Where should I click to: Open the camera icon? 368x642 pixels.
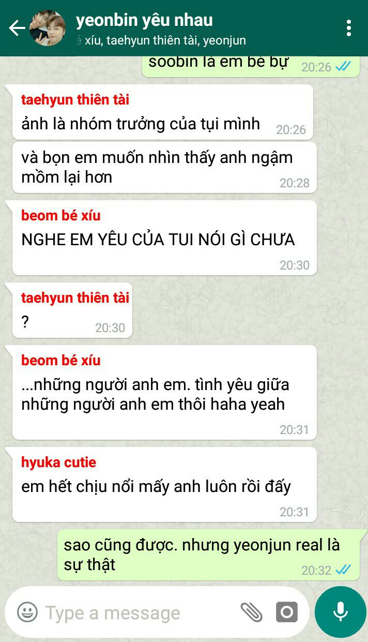[287, 613]
